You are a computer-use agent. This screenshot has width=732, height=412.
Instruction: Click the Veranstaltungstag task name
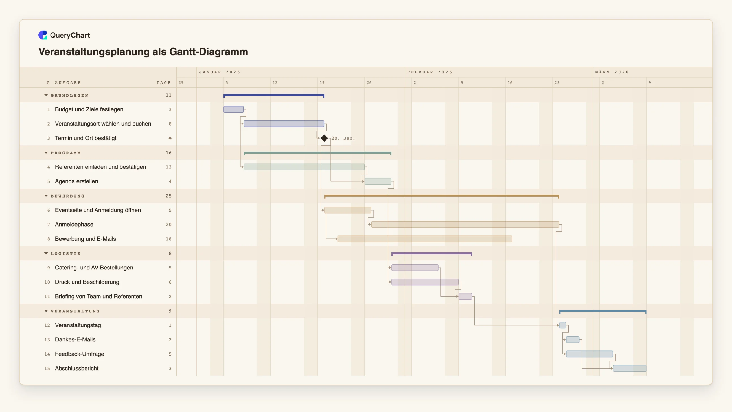click(x=78, y=325)
